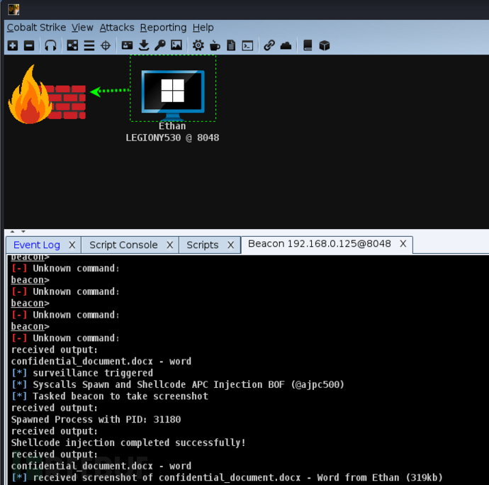Viewport: 489px width, 485px height.
Task: Click the firewall icon in the graph
Action: point(46,94)
